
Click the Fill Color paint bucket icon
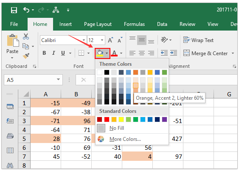click(100, 53)
